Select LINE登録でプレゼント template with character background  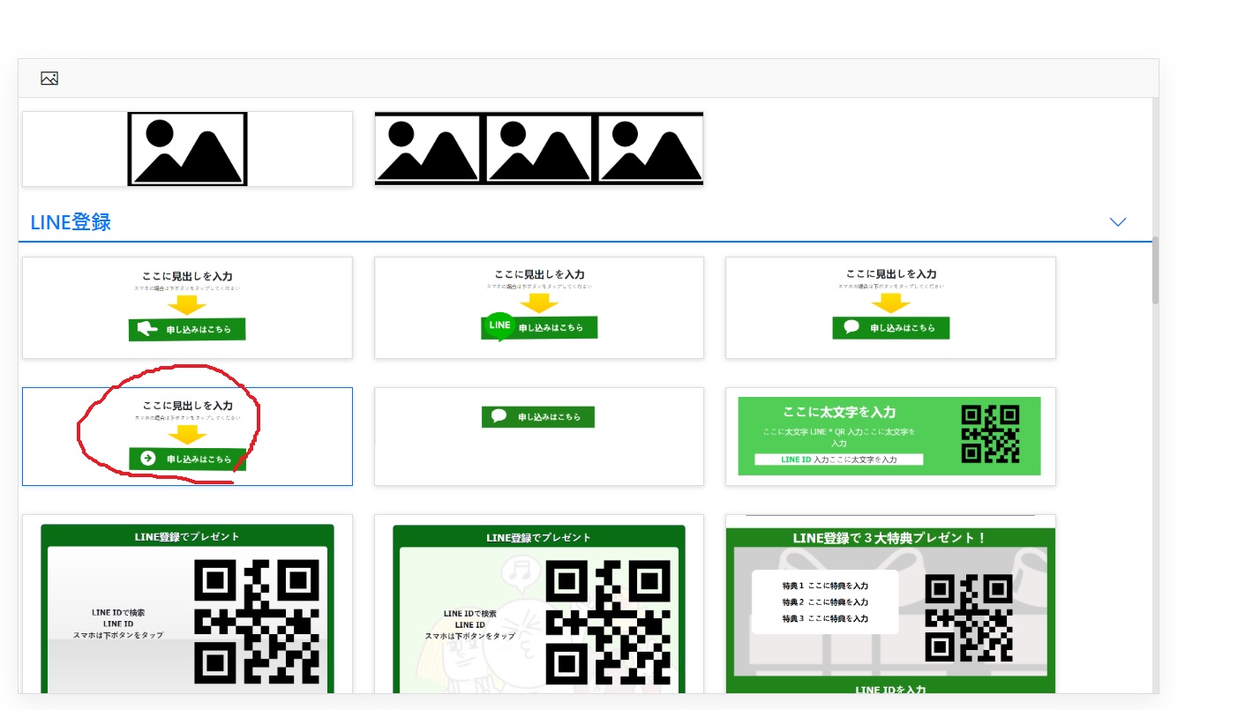pyautogui.click(x=538, y=604)
